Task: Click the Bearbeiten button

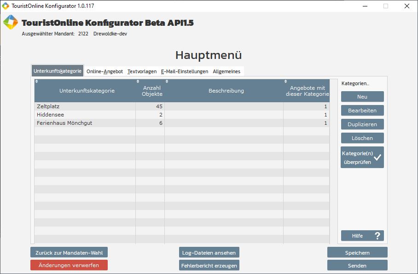Action: 362,111
